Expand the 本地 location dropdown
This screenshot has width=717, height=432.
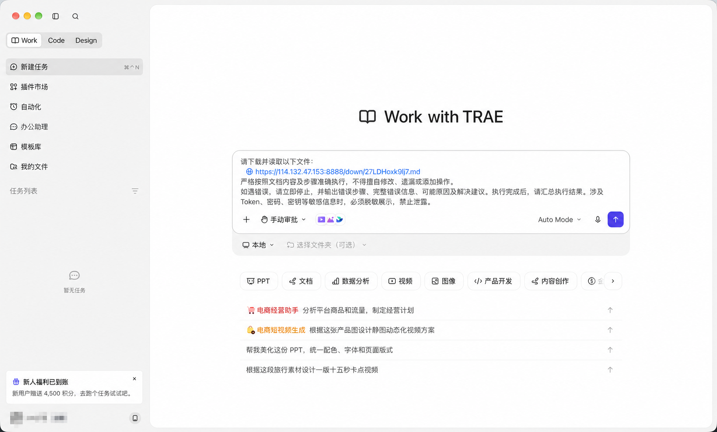[x=258, y=245]
